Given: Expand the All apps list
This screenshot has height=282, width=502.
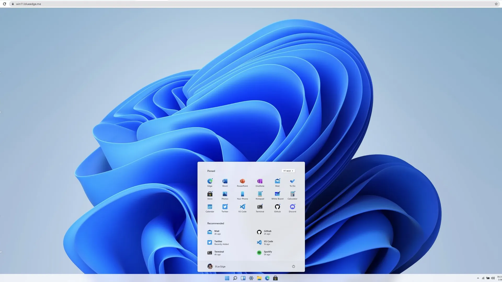Looking at the screenshot, I should (x=288, y=171).
